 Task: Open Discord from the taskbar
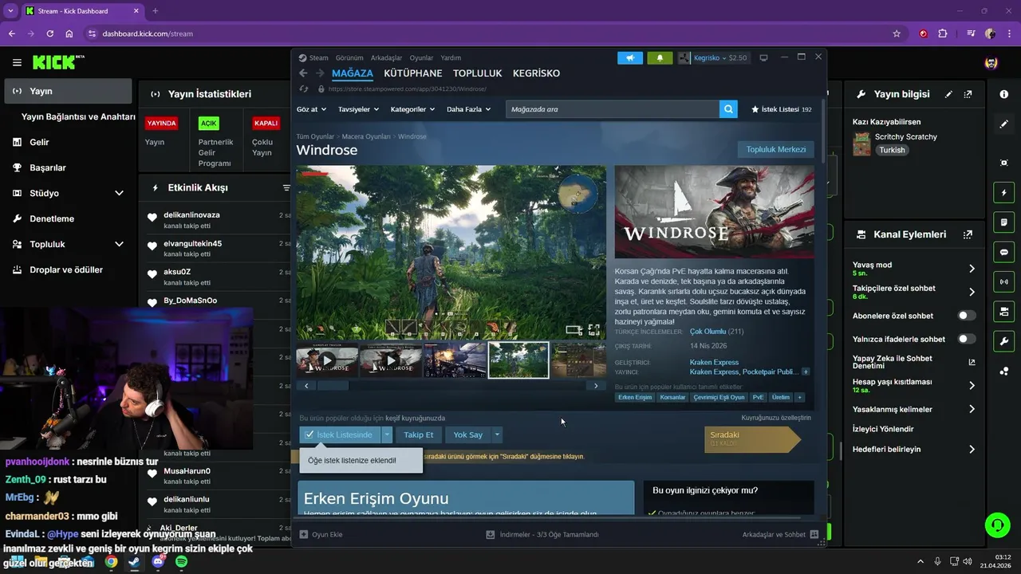[158, 562]
